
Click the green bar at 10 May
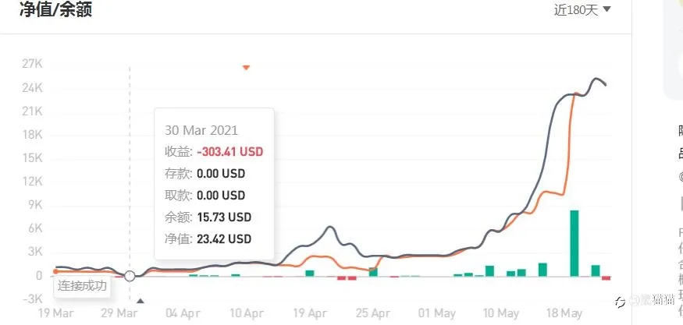(x=489, y=271)
